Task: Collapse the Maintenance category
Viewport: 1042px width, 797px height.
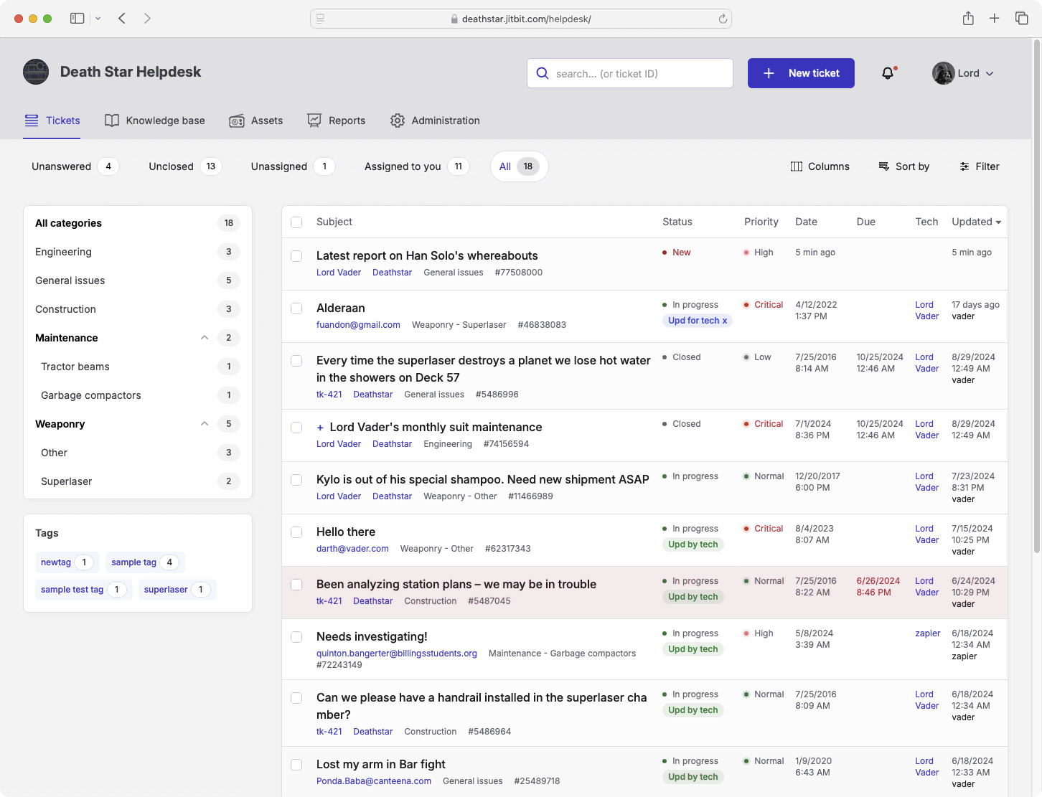Action: tap(205, 337)
